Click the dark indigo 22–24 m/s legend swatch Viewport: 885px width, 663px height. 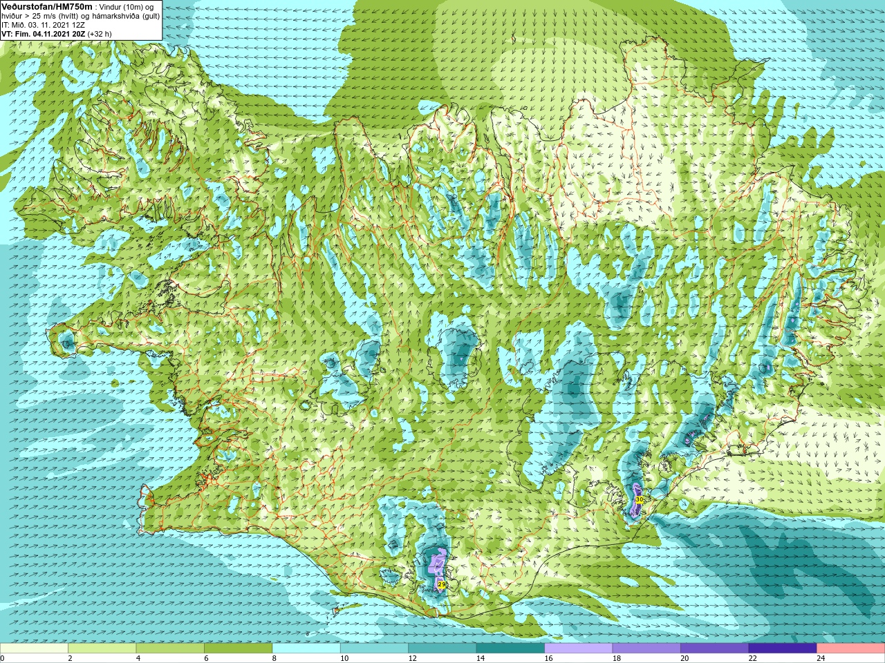[x=783, y=648]
